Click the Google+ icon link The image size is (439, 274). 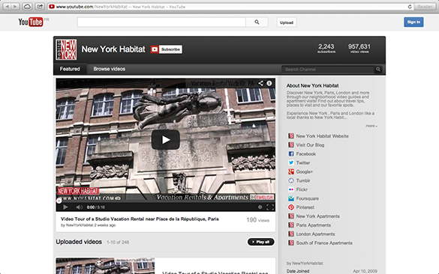(x=291, y=171)
